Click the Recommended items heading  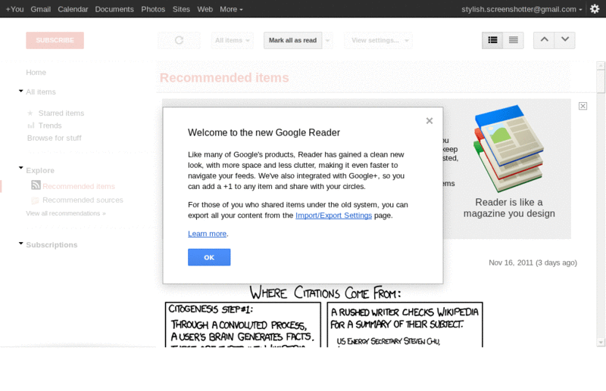click(224, 78)
